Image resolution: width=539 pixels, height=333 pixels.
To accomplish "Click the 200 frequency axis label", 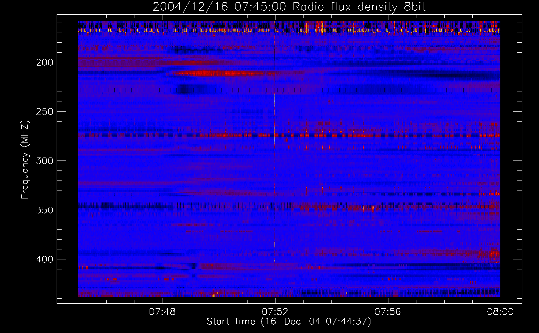I will 45,62.
